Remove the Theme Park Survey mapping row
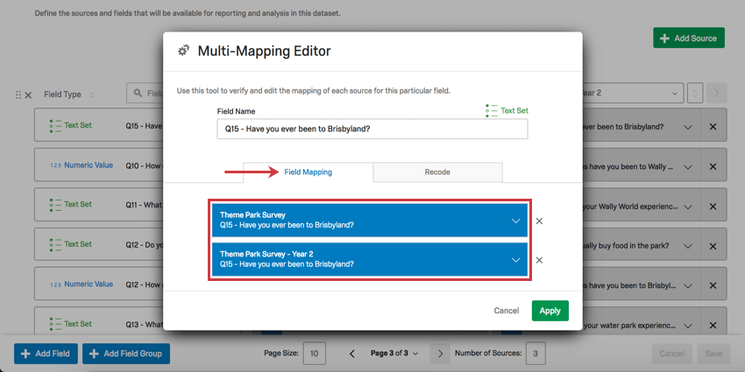 coord(539,221)
